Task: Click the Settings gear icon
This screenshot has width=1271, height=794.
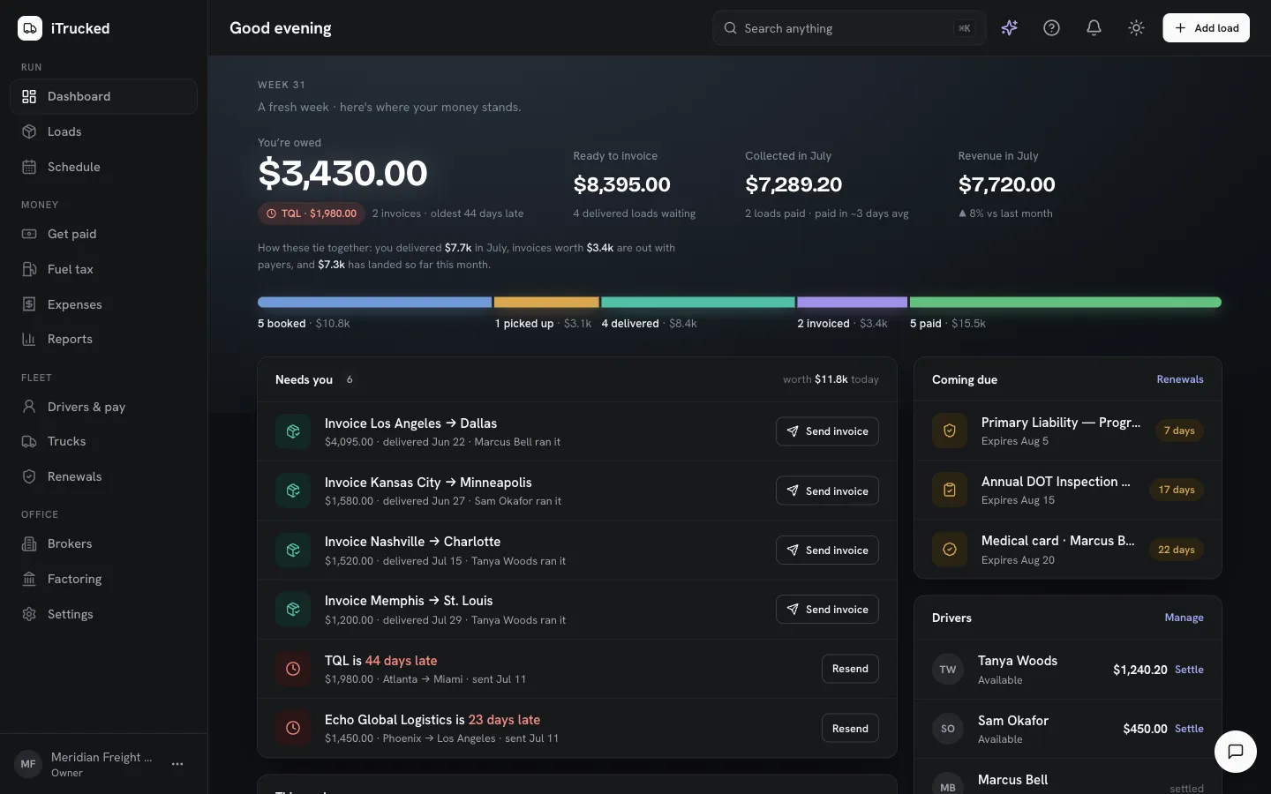Action: coord(29,614)
